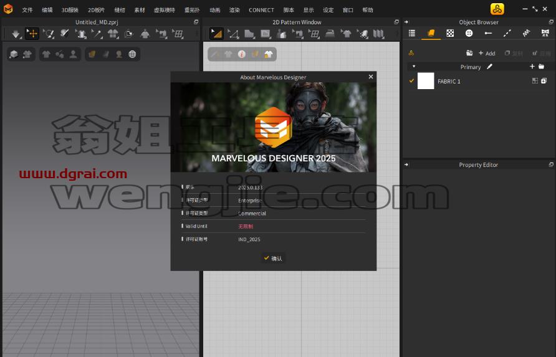Open the CONNECT menu
Image resolution: width=556 pixels, height=357 pixels.
(x=261, y=10)
